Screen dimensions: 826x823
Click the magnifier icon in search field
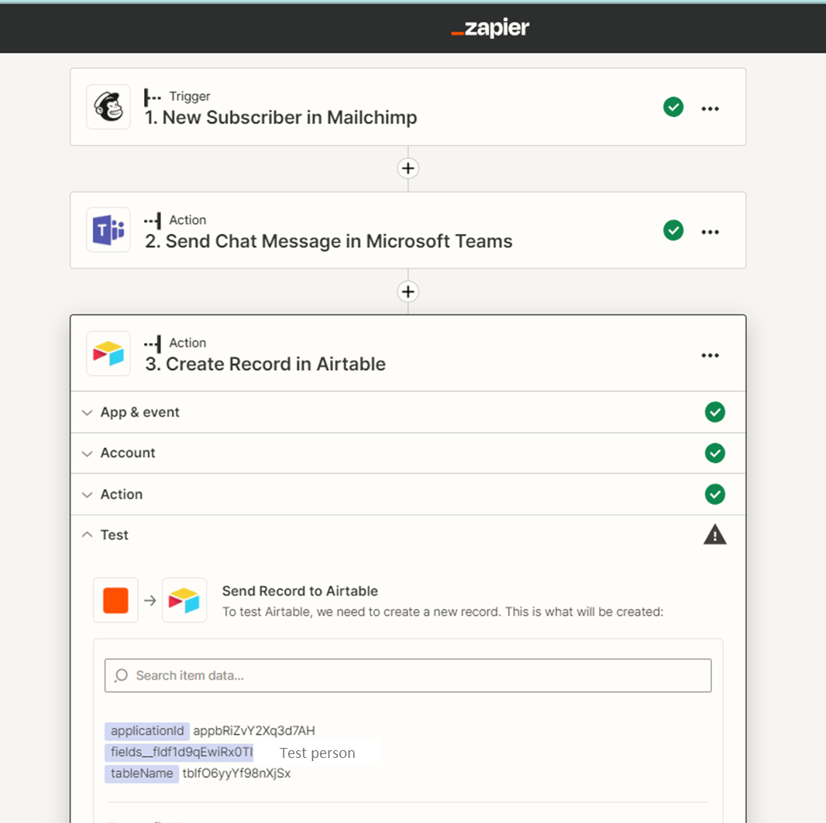coord(121,675)
